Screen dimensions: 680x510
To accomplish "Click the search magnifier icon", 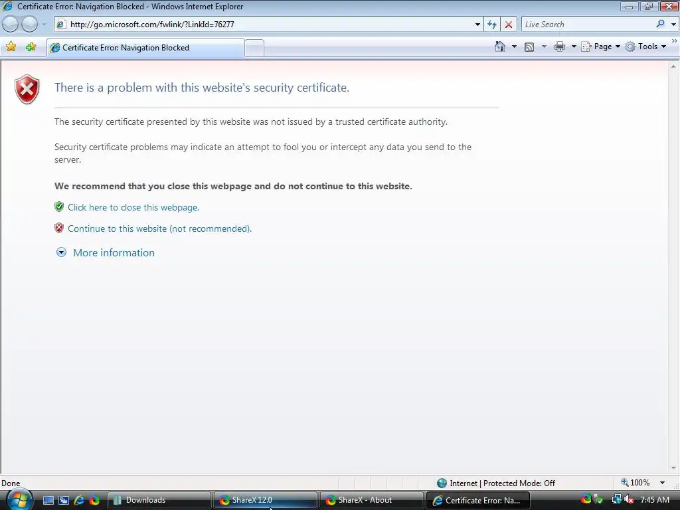I will [660, 25].
